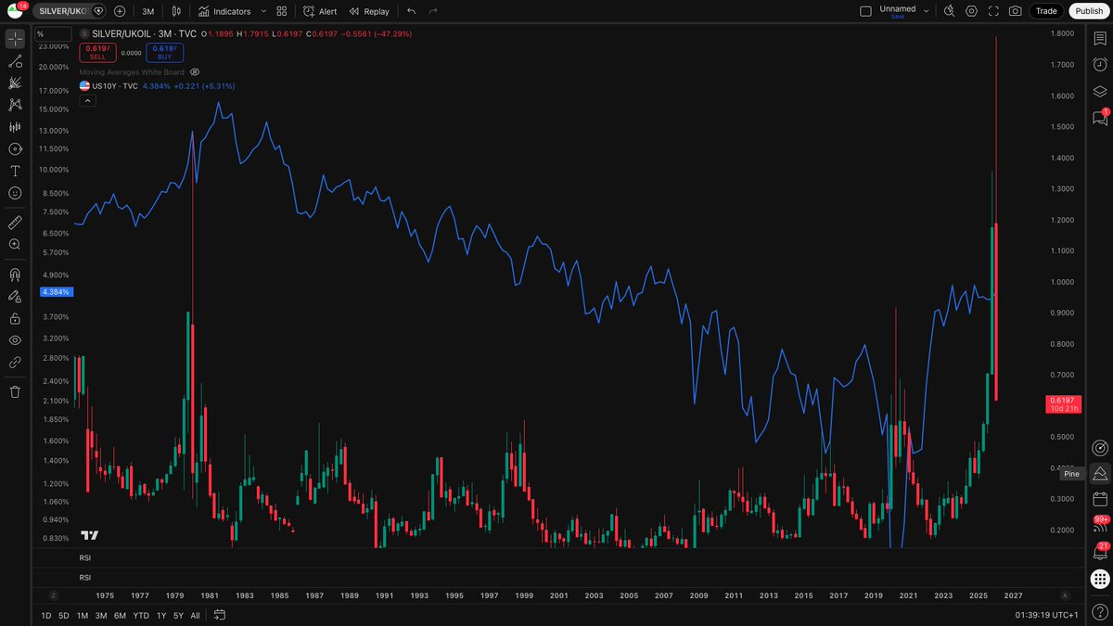Open the Indicators dialog
Screen dimensions: 1113x626
224,11
